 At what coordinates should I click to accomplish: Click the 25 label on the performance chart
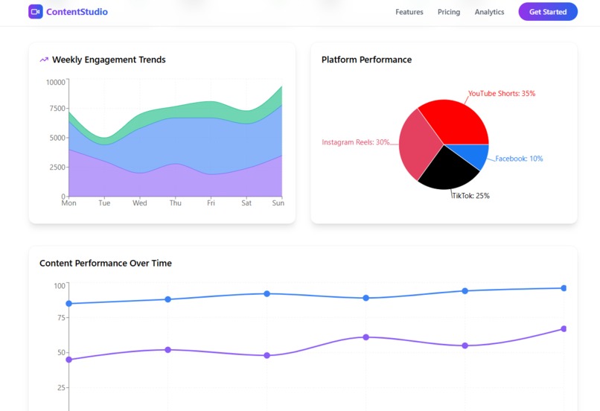click(61, 388)
